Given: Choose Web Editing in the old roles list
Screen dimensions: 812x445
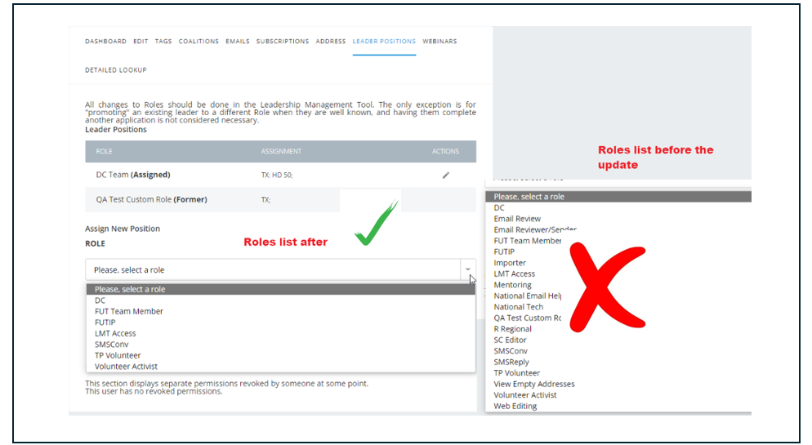Looking at the screenshot, I should pyautogui.click(x=515, y=406).
